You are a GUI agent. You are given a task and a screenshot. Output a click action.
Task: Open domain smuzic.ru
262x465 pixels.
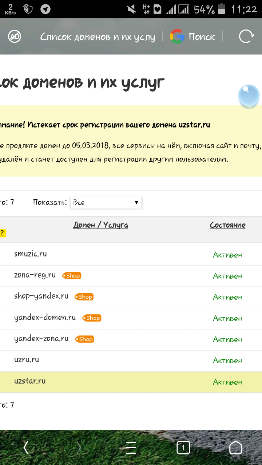(31, 254)
